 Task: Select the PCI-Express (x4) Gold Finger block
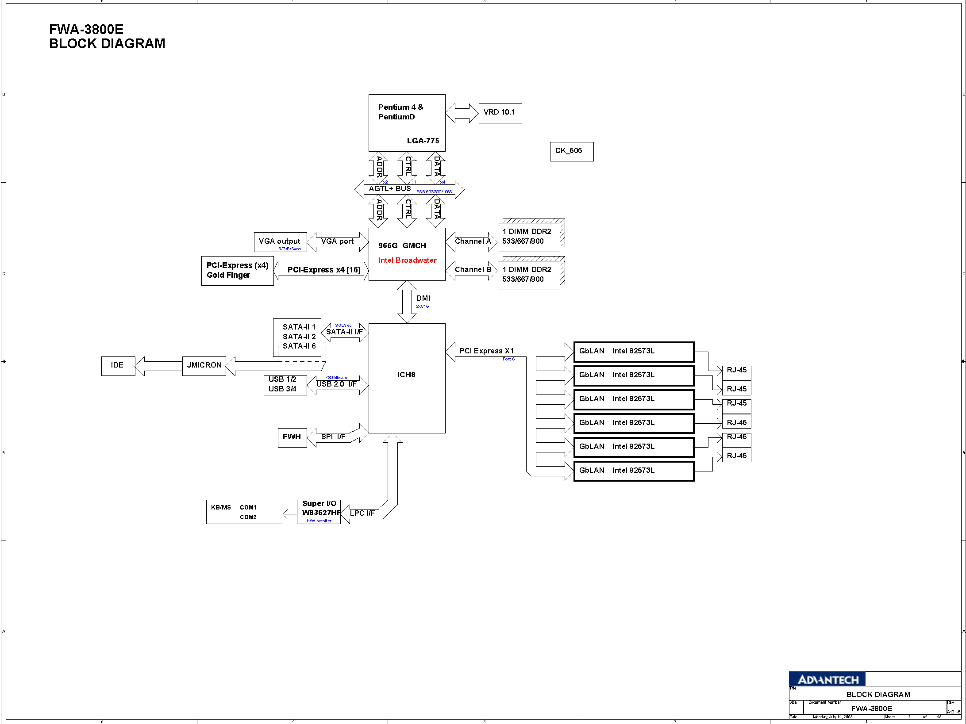[237, 271]
